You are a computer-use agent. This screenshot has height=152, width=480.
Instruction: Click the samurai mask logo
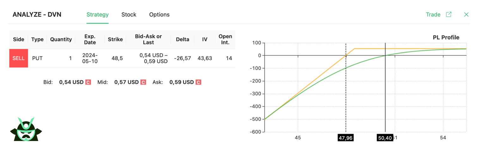coord(26,129)
